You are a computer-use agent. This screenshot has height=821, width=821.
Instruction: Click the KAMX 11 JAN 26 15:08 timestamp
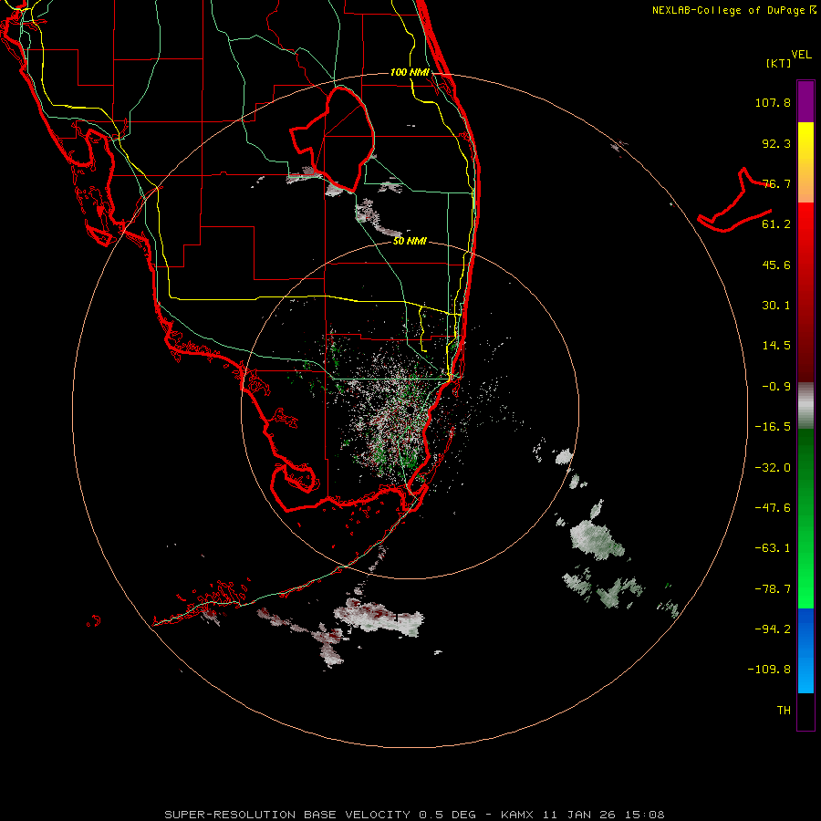tap(582, 815)
